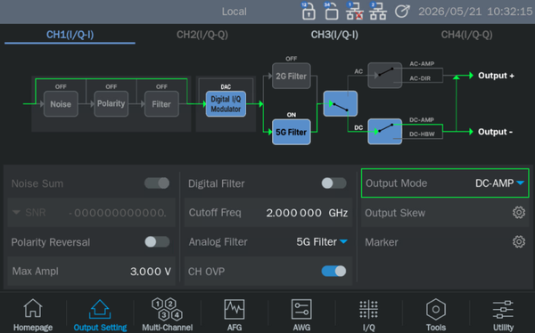Select the 5G Filter block
The height and width of the screenshot is (333, 535).
coord(291,132)
